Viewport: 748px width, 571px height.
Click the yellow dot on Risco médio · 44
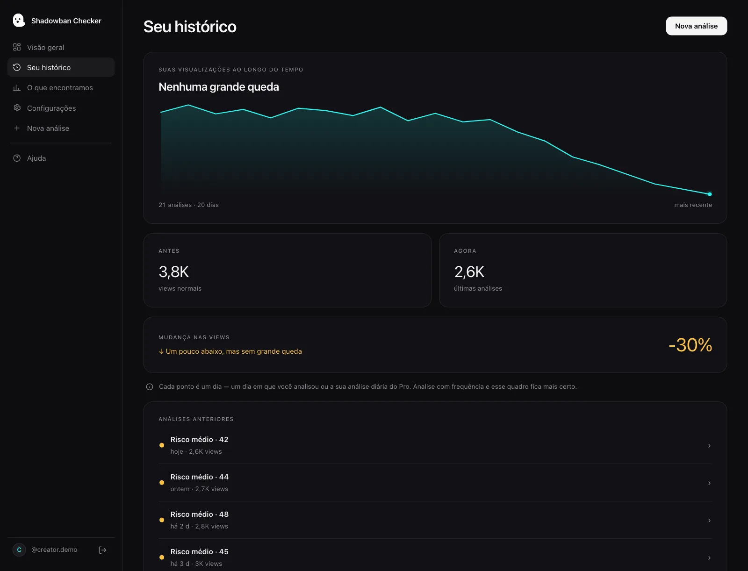click(162, 483)
